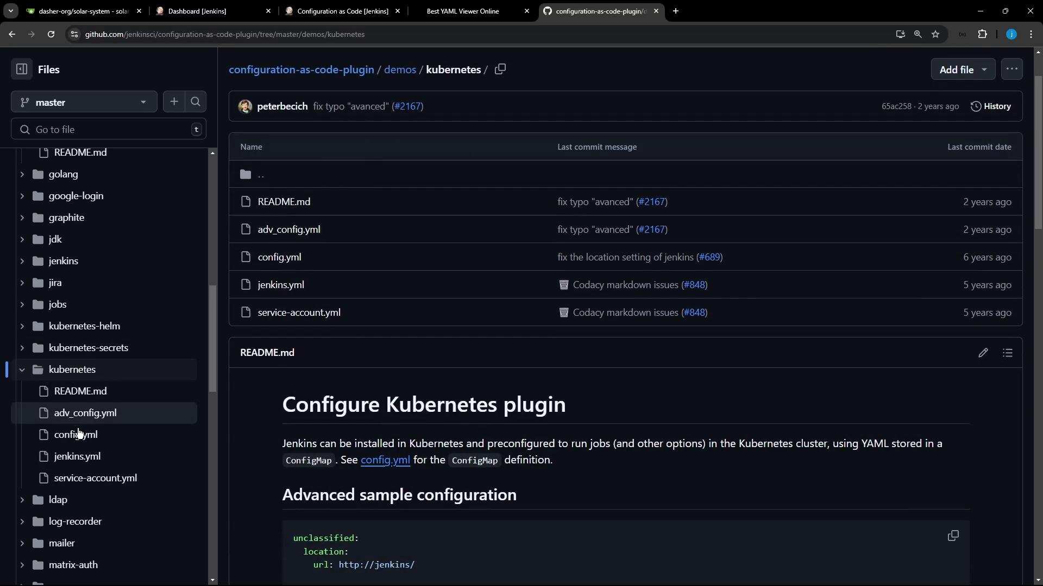Viewport: 1043px width, 586px height.
Task: Click the Go to file search field
Action: (109, 130)
